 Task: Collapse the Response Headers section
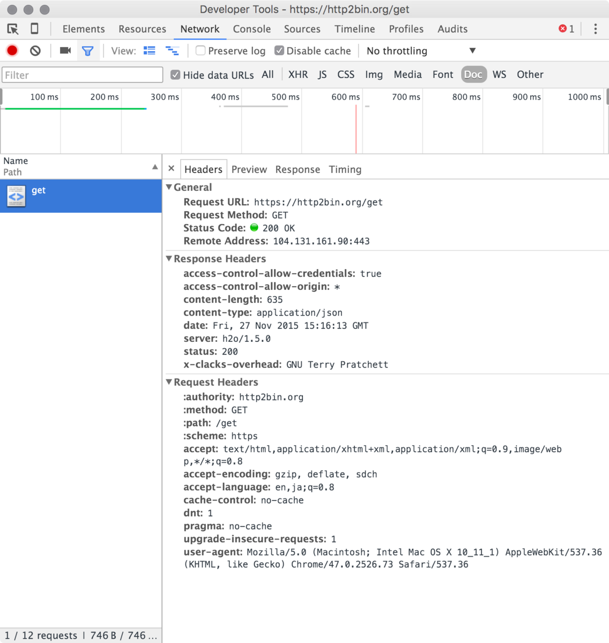click(x=168, y=259)
